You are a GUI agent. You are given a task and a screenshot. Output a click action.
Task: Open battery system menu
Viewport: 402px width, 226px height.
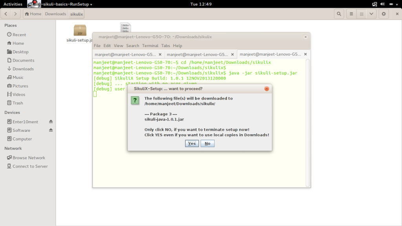click(x=393, y=4)
